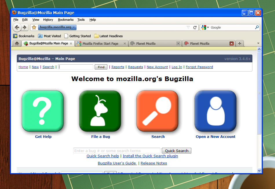Click the Bugzilla bug favicon on first tab
This screenshot has height=189, width=275.
tap(26, 44)
